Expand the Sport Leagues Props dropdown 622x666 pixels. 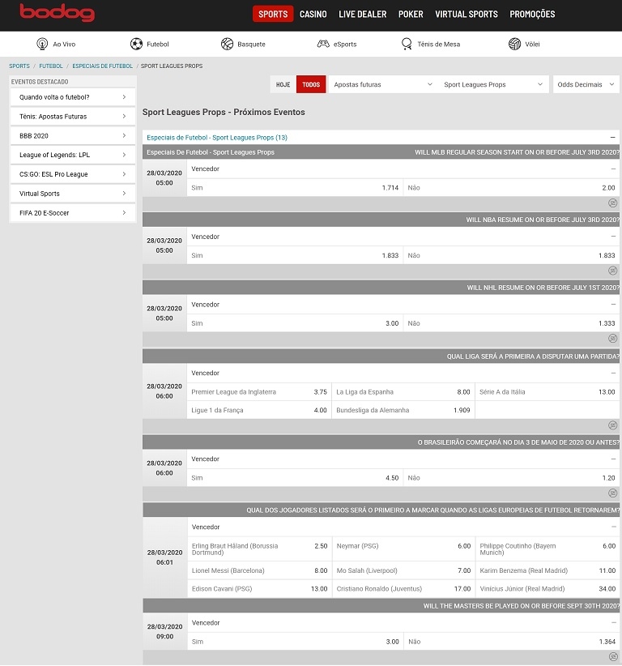(493, 84)
